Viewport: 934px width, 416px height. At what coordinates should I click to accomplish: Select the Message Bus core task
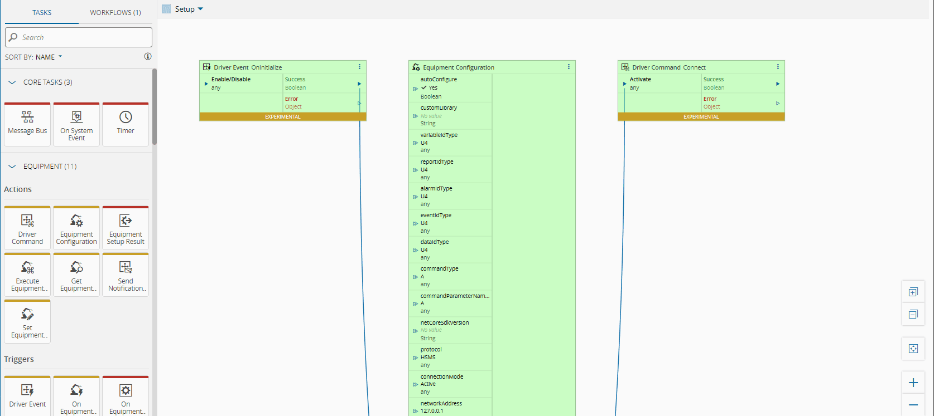pyautogui.click(x=27, y=124)
